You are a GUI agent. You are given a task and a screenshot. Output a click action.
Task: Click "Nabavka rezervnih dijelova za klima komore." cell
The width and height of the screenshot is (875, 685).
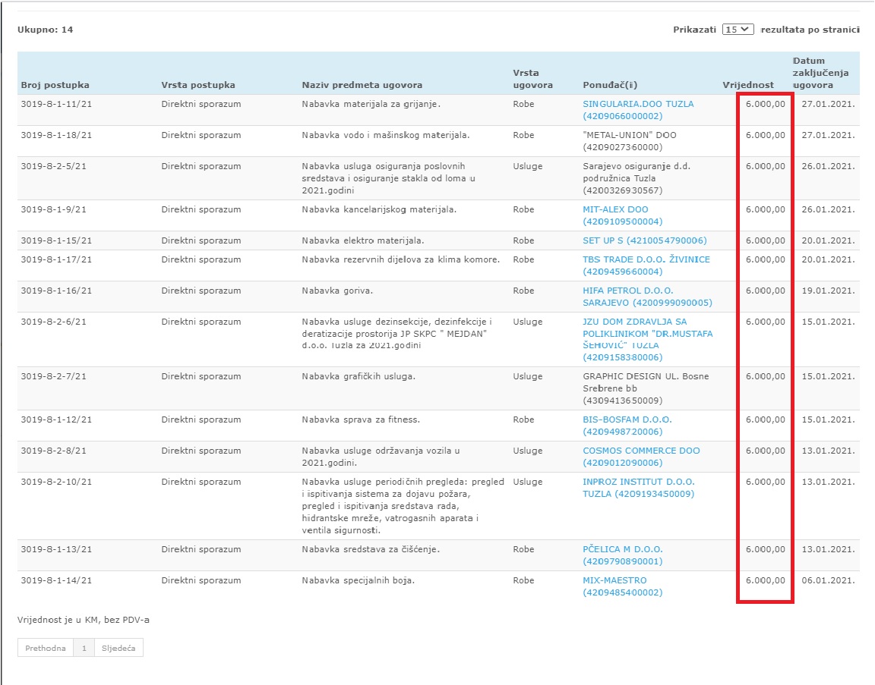click(401, 259)
